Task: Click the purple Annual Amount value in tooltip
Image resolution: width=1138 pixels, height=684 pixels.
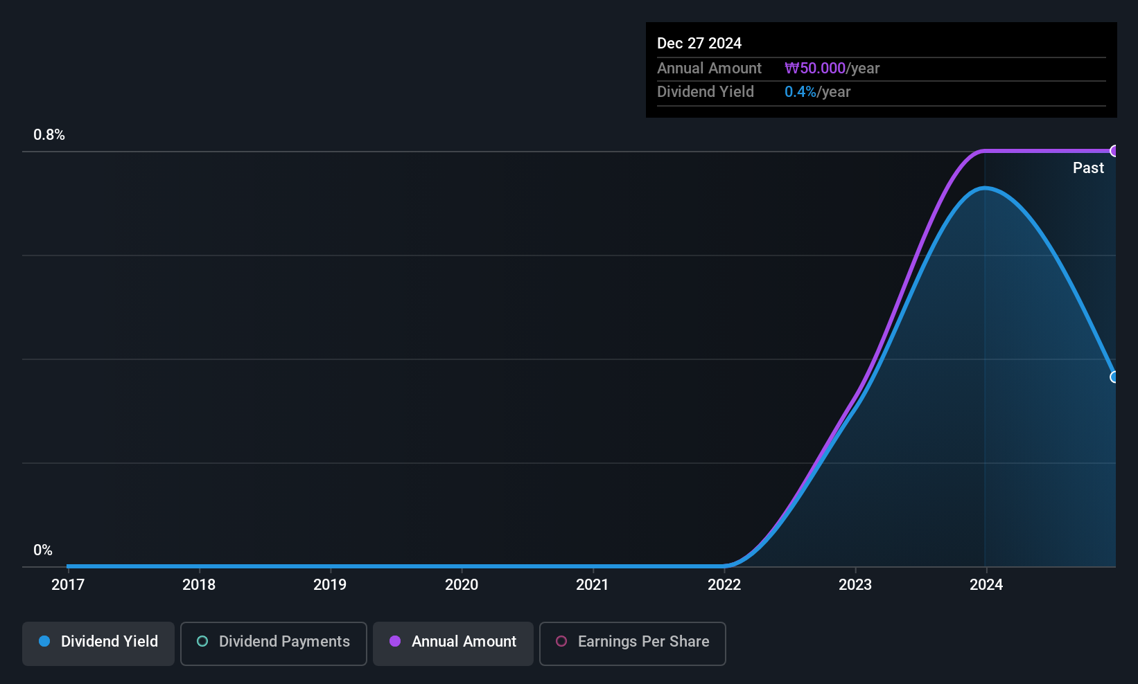Action: tap(815, 68)
